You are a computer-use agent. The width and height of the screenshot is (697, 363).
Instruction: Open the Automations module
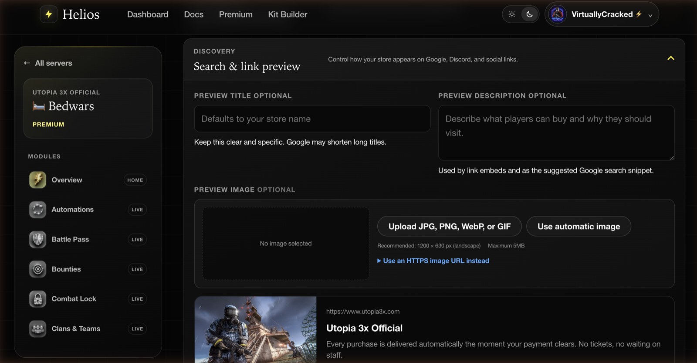88,210
